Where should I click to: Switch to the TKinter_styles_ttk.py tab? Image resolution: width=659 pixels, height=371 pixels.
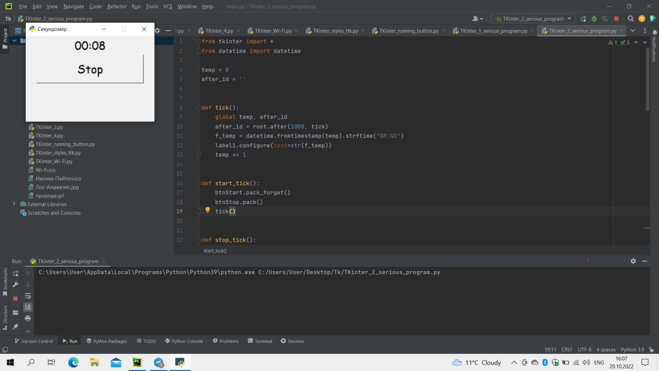pyautogui.click(x=335, y=30)
